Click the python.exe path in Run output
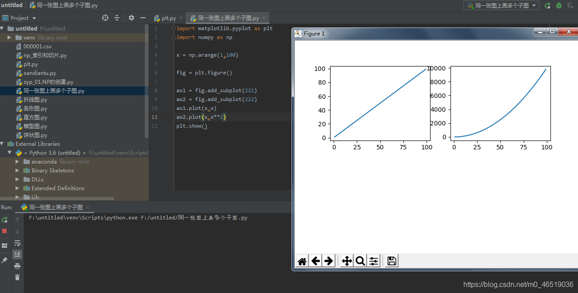Screen dimensions: 578x293 point(83,218)
